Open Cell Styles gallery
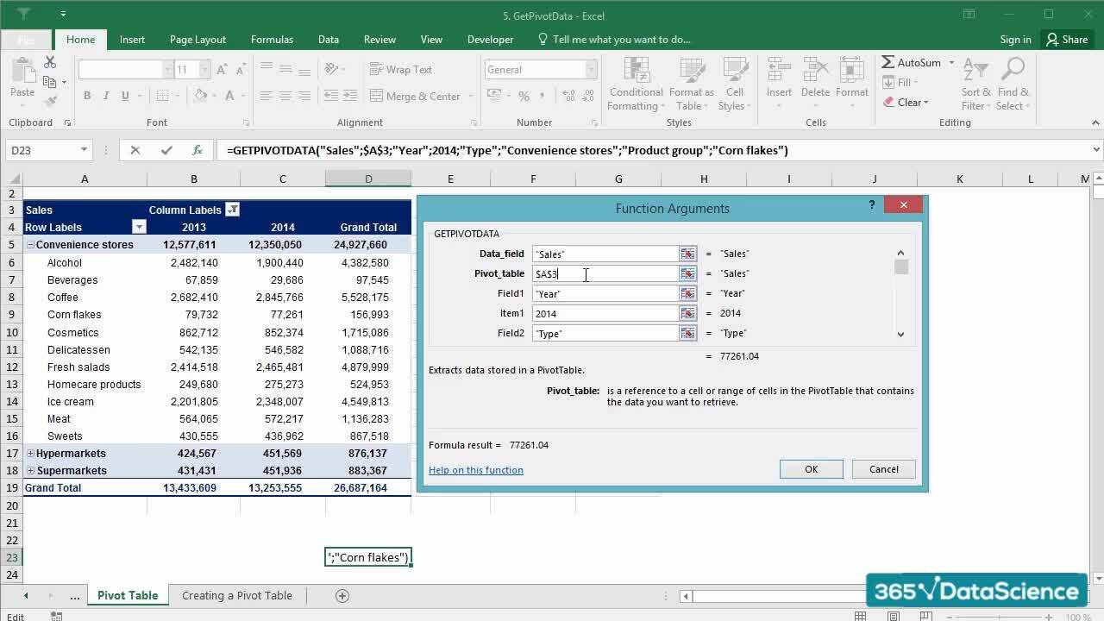 734,85
